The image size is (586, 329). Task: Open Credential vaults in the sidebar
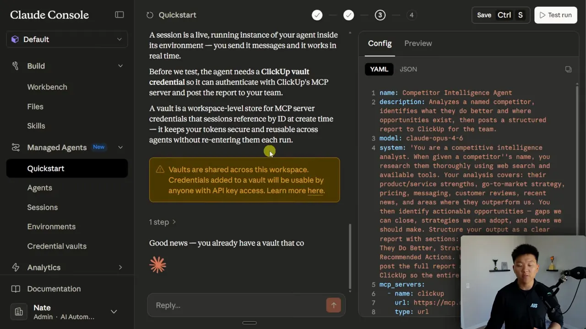tap(57, 246)
